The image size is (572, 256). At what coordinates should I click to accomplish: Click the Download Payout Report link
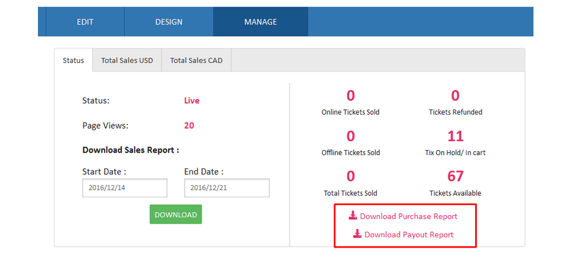(x=408, y=235)
